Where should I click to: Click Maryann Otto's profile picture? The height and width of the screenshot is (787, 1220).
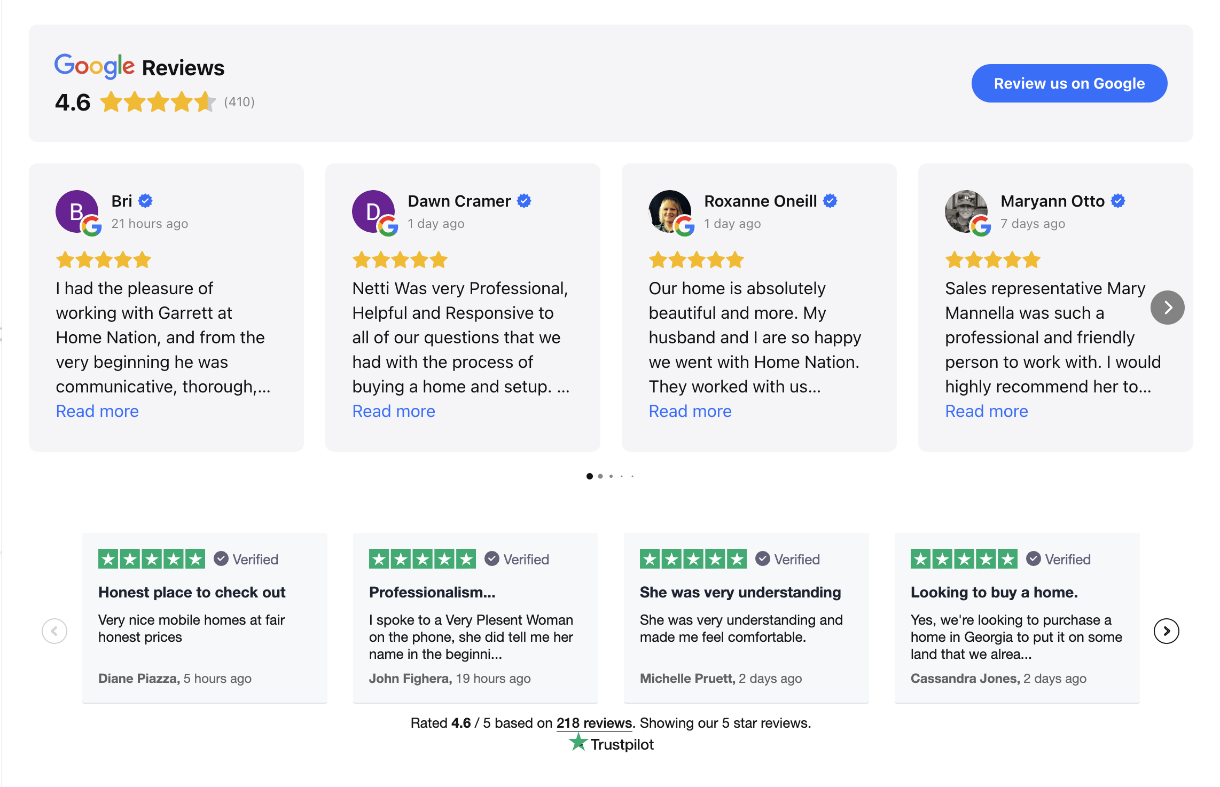click(x=967, y=212)
